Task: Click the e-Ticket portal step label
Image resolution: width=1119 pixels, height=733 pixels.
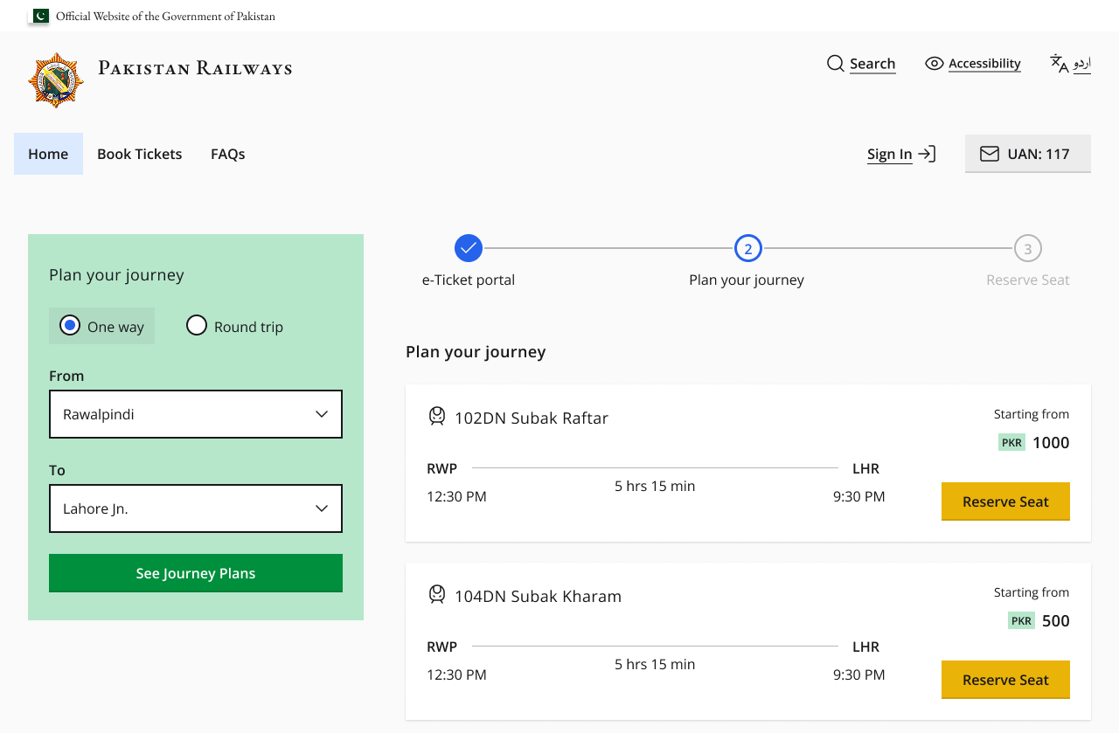Action: (469, 280)
